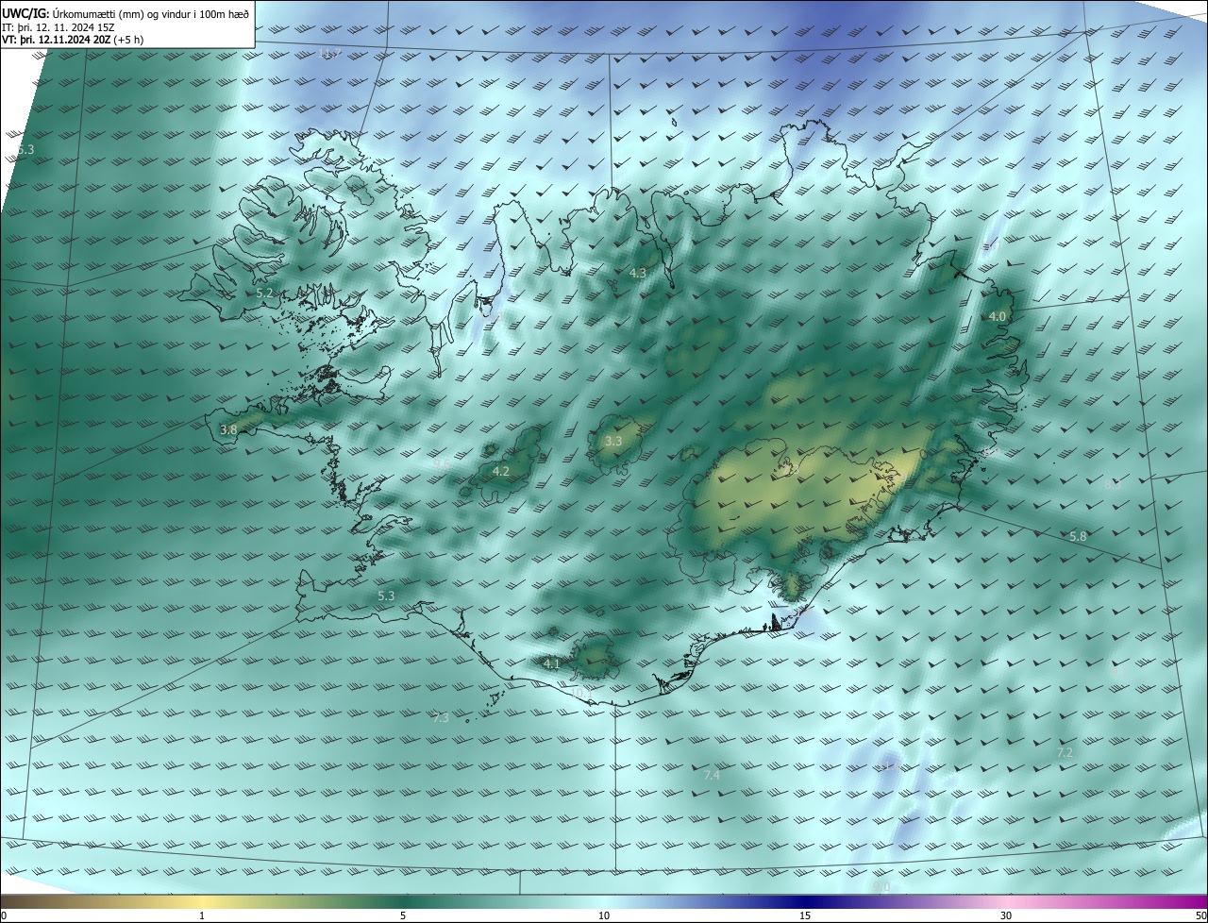Click the 'VT: þri. 12.11.2024 20Z (+5 h)' line
This screenshot has height=923, width=1208.
[73, 40]
